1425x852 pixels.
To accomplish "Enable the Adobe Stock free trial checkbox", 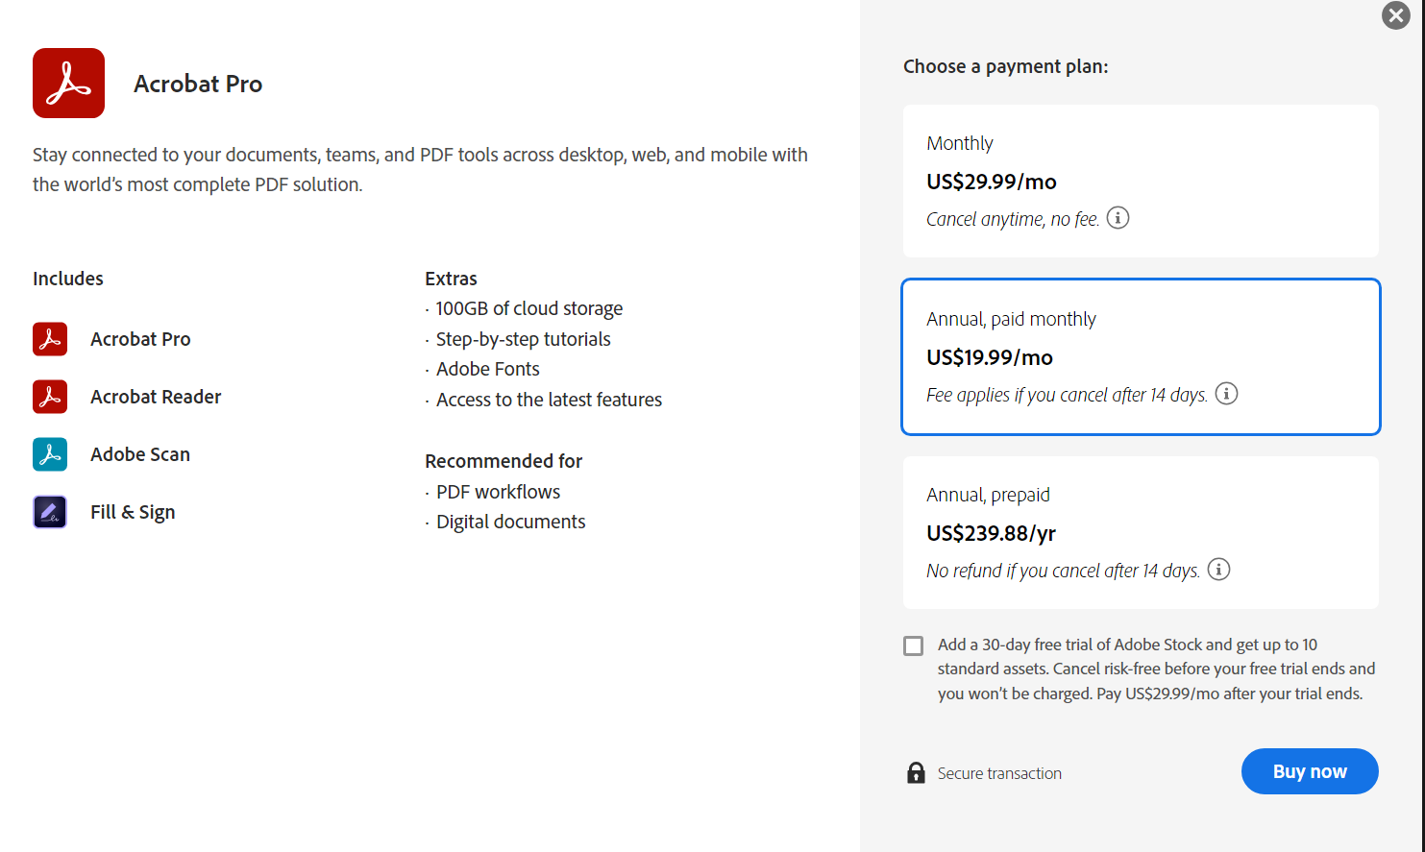I will (913, 645).
